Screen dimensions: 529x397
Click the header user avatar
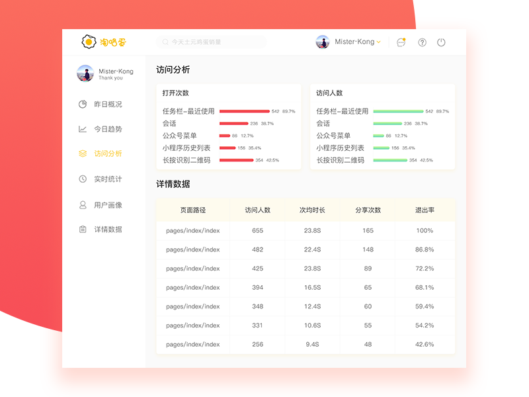coord(323,42)
